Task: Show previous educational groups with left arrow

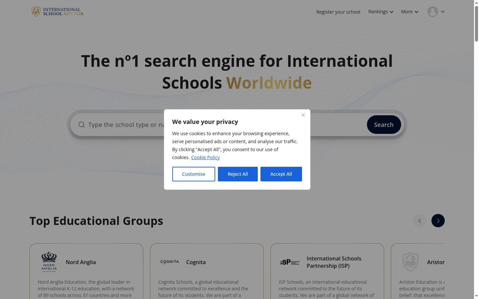Action: point(419,221)
